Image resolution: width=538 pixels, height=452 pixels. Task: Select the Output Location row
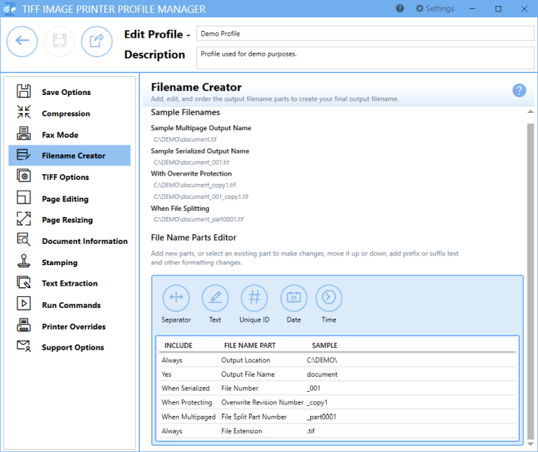[337, 360]
